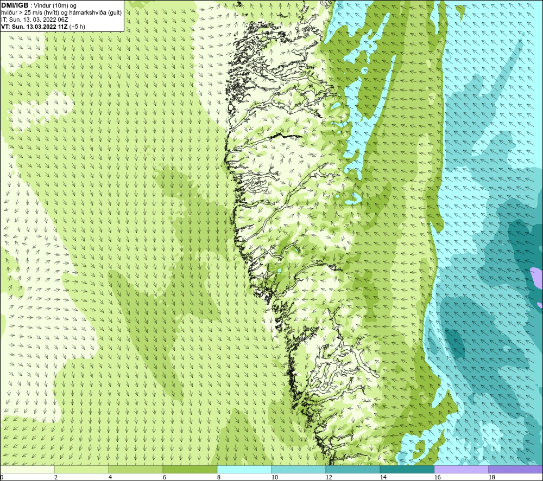Screen dimensions: 543x481
Task: Click the legend label '10'
Action: coord(274,477)
